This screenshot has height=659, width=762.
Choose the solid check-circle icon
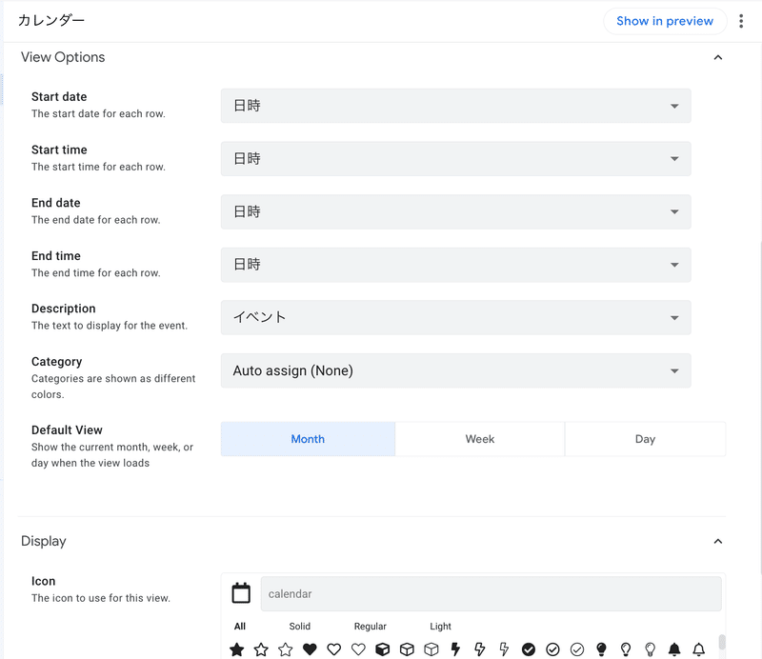tap(529, 649)
